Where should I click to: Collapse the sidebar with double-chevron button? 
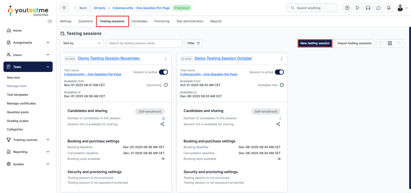pyautogui.click(x=50, y=21)
